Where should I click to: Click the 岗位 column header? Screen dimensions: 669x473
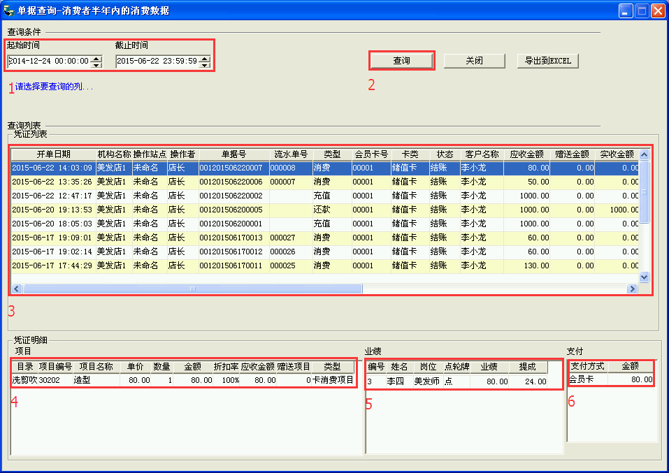click(428, 367)
